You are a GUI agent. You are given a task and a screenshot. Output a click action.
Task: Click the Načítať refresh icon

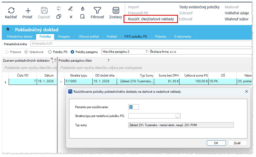click(x=11, y=11)
